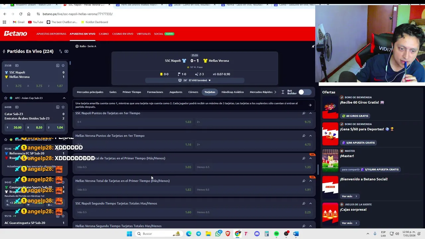Open the Primer Tiempo tab
The width and height of the screenshot is (425, 239).
click(x=132, y=92)
